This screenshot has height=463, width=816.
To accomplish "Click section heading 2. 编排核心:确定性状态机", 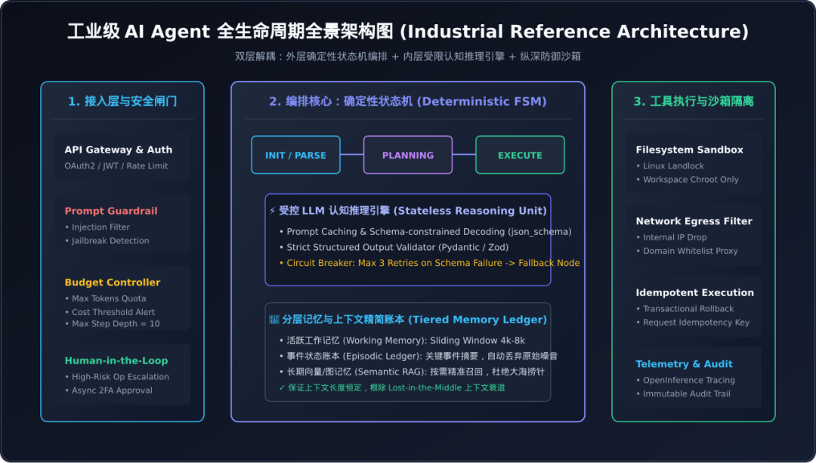I will click(x=408, y=101).
